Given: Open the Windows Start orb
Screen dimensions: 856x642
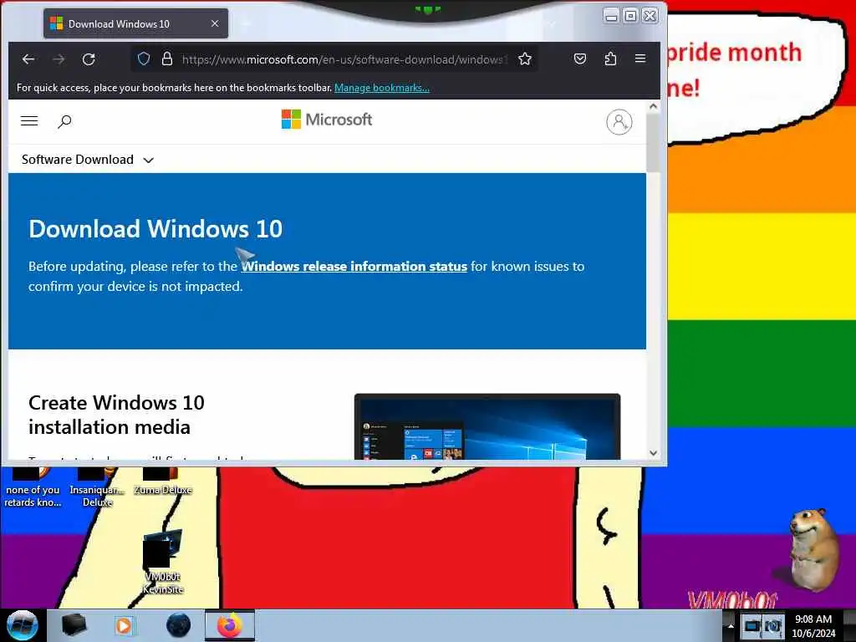Looking at the screenshot, I should tap(23, 625).
